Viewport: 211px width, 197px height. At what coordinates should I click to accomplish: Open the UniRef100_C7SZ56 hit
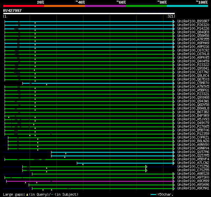tap(193, 166)
